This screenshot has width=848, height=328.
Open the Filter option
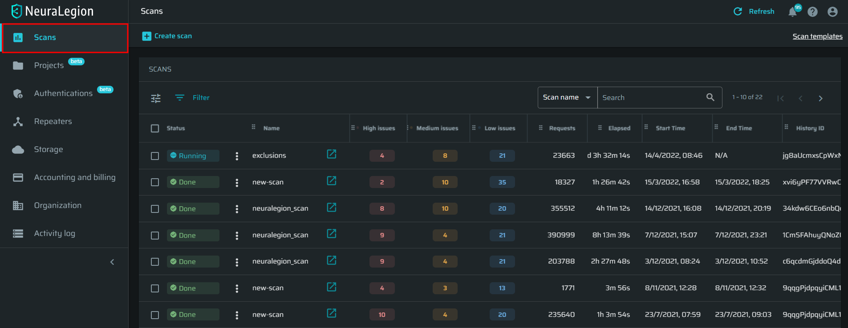(x=192, y=98)
